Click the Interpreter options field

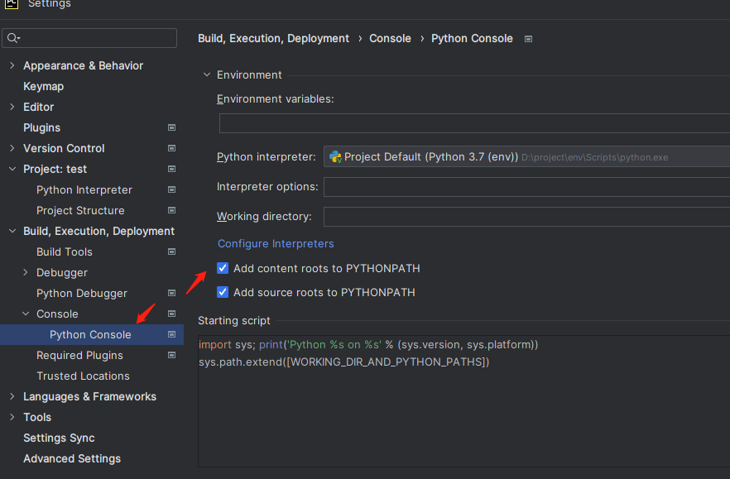click(526, 187)
